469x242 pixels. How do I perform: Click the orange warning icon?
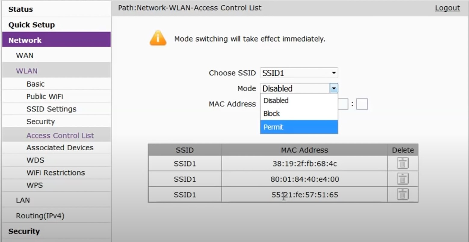point(158,38)
